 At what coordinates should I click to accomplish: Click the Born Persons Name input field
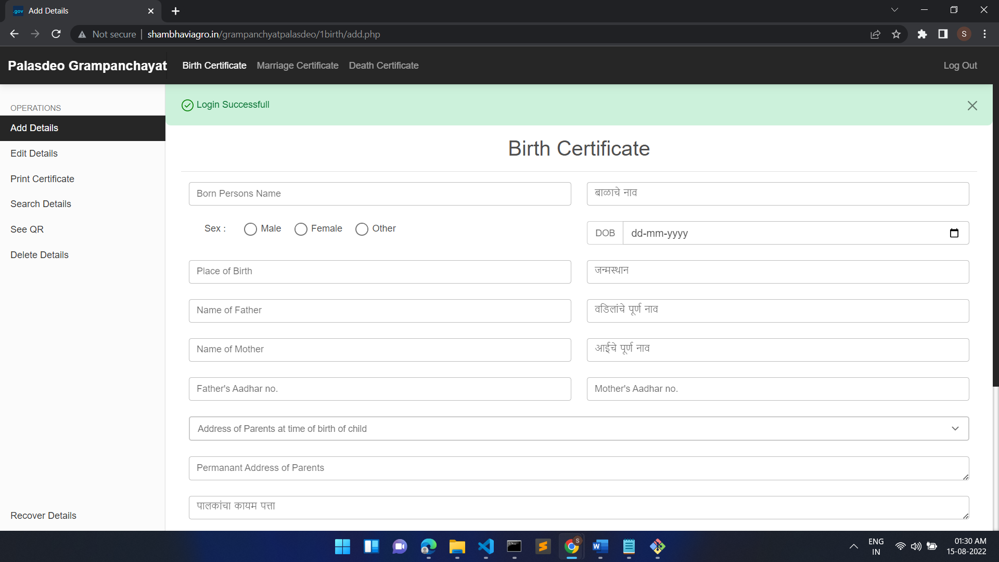coord(380,194)
